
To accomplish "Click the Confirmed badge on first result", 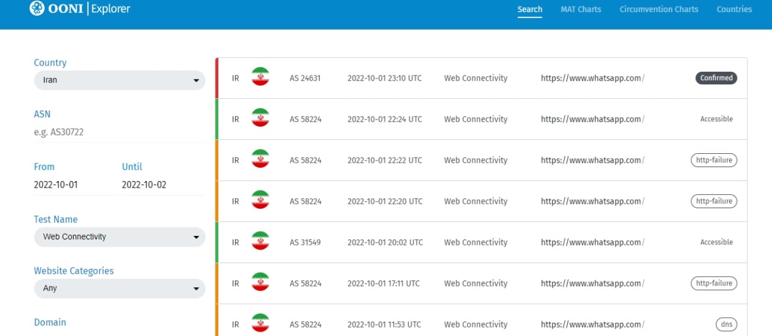I will pos(716,78).
